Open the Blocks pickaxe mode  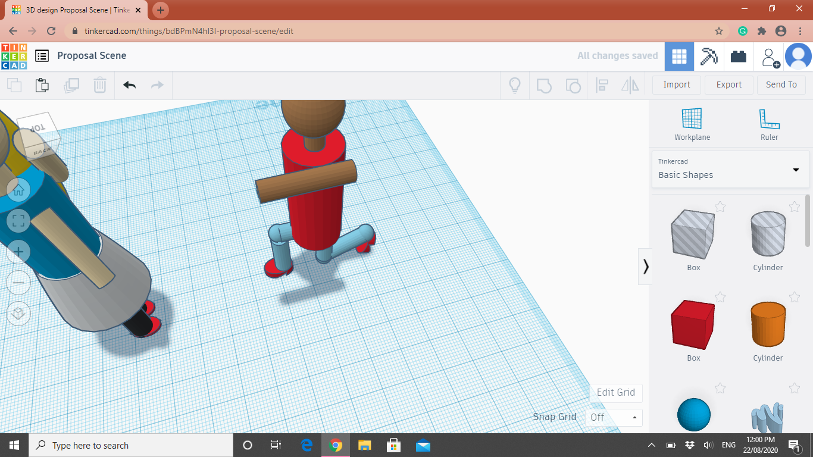click(709, 57)
